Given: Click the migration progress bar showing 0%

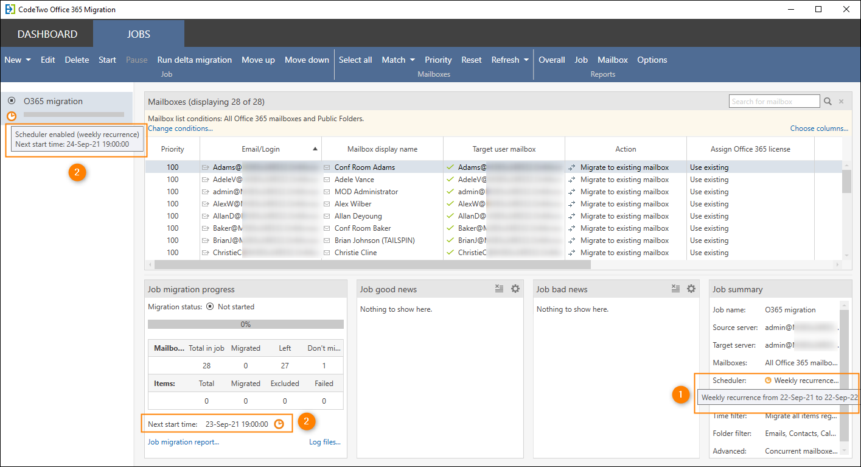Looking at the screenshot, I should point(245,324).
